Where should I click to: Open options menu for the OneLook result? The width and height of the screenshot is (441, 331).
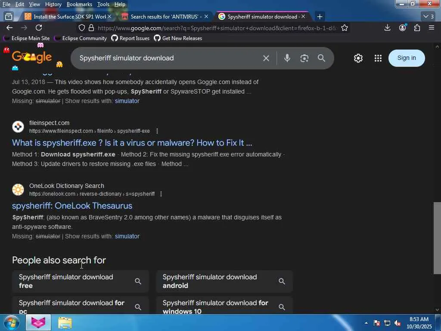point(161,194)
